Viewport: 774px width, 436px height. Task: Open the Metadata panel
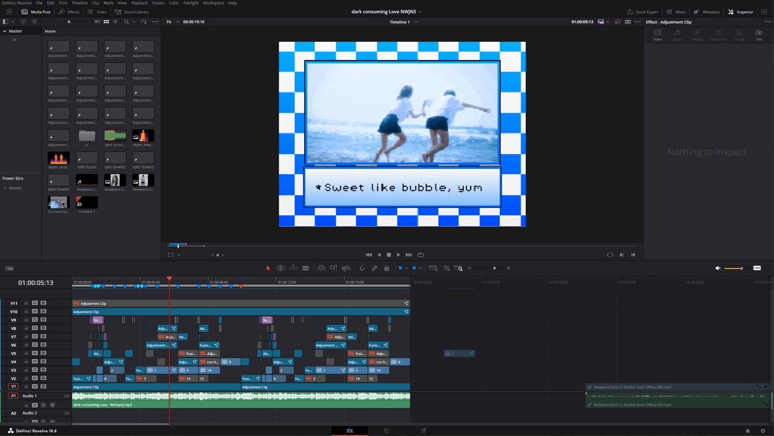coord(707,12)
